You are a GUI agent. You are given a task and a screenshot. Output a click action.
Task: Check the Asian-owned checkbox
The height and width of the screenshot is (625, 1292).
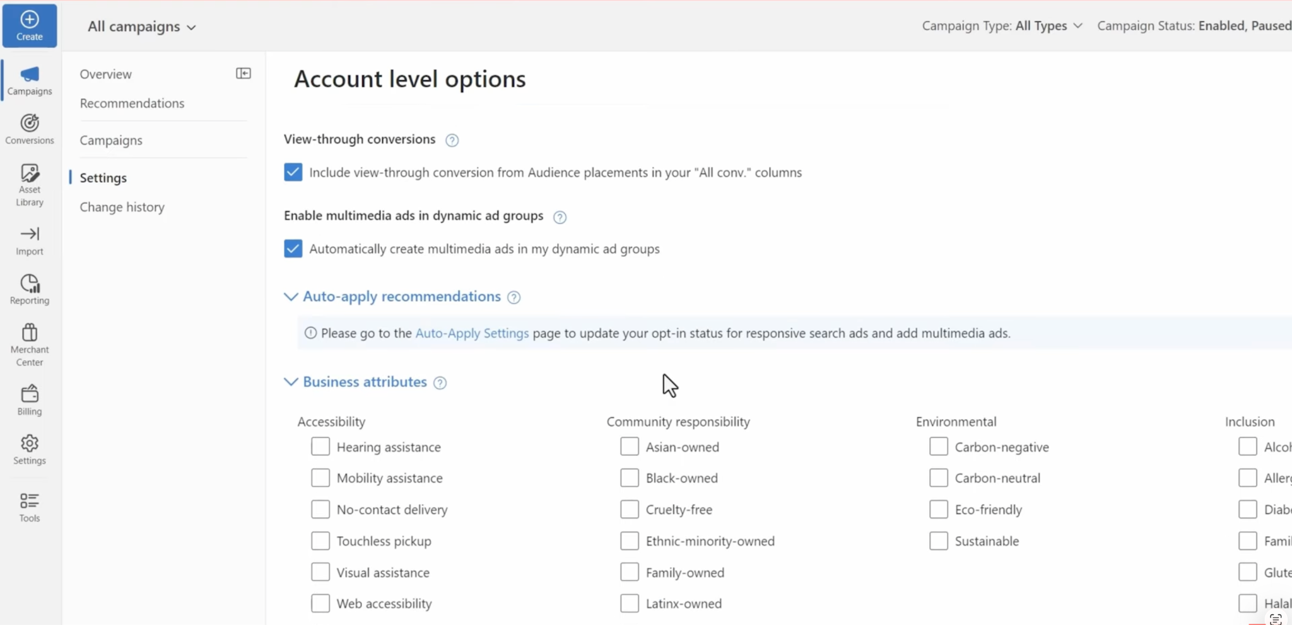click(630, 447)
